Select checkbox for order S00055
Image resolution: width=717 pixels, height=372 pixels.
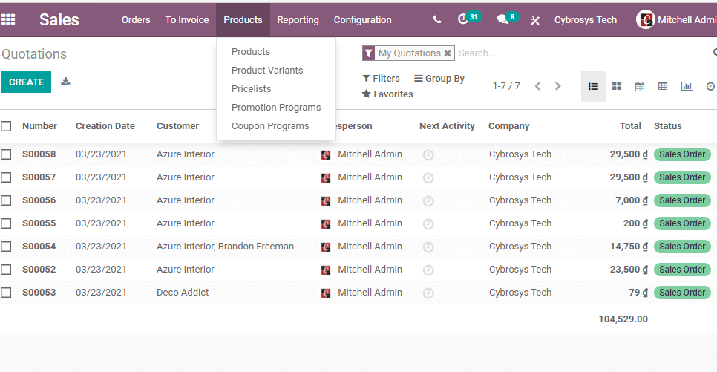point(6,223)
